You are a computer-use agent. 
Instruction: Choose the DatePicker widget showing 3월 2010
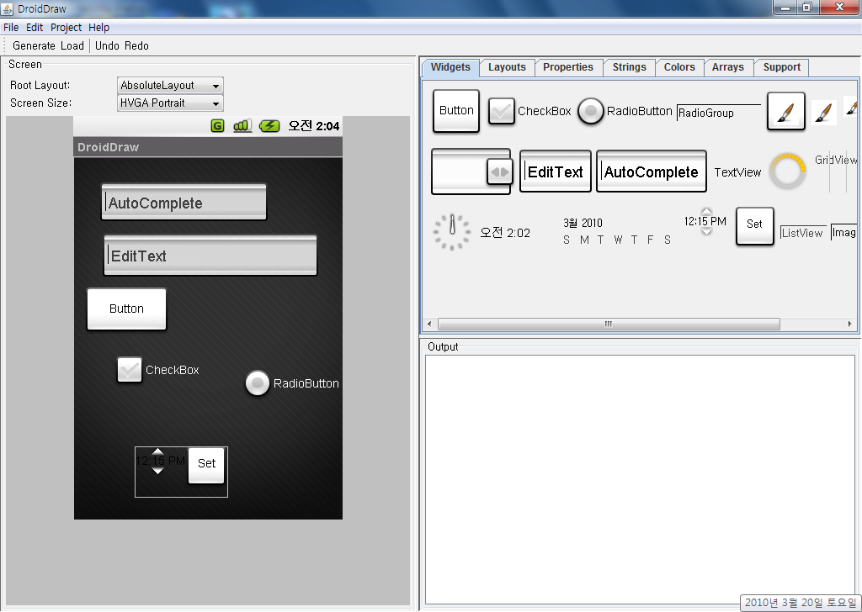[x=617, y=231]
